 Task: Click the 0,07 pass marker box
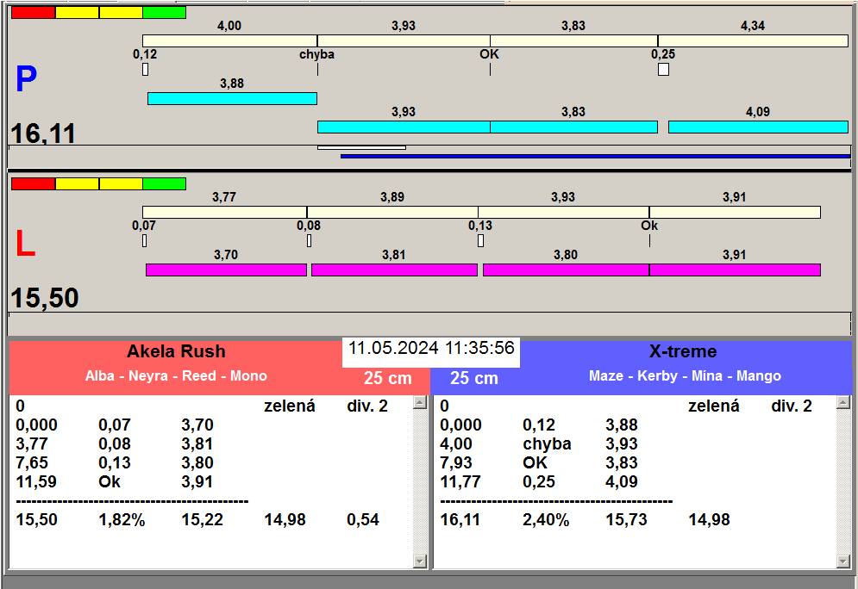click(145, 240)
